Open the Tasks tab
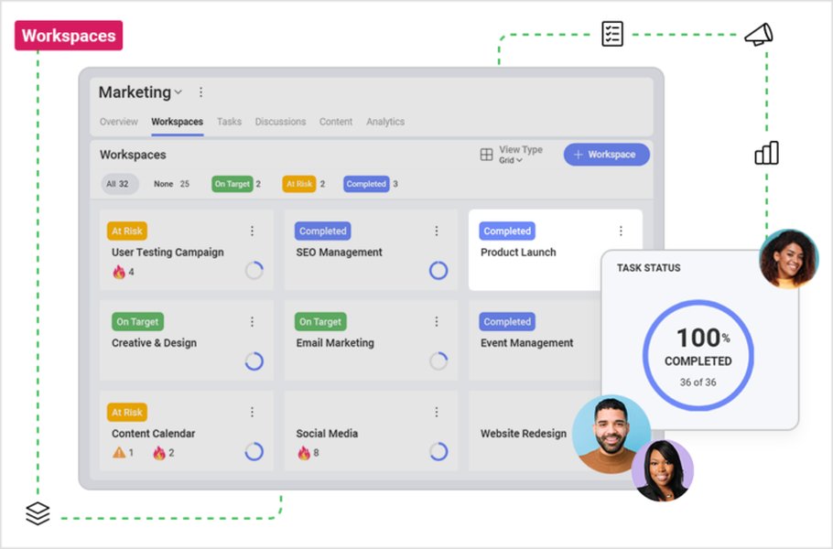Viewport: 833px width, 549px height. pyautogui.click(x=229, y=122)
